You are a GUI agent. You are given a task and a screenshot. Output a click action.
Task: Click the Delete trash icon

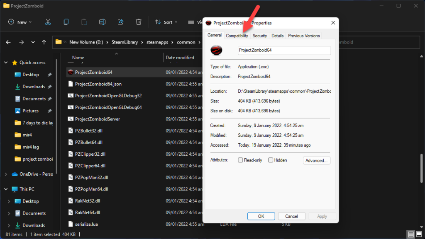pyautogui.click(x=139, y=22)
